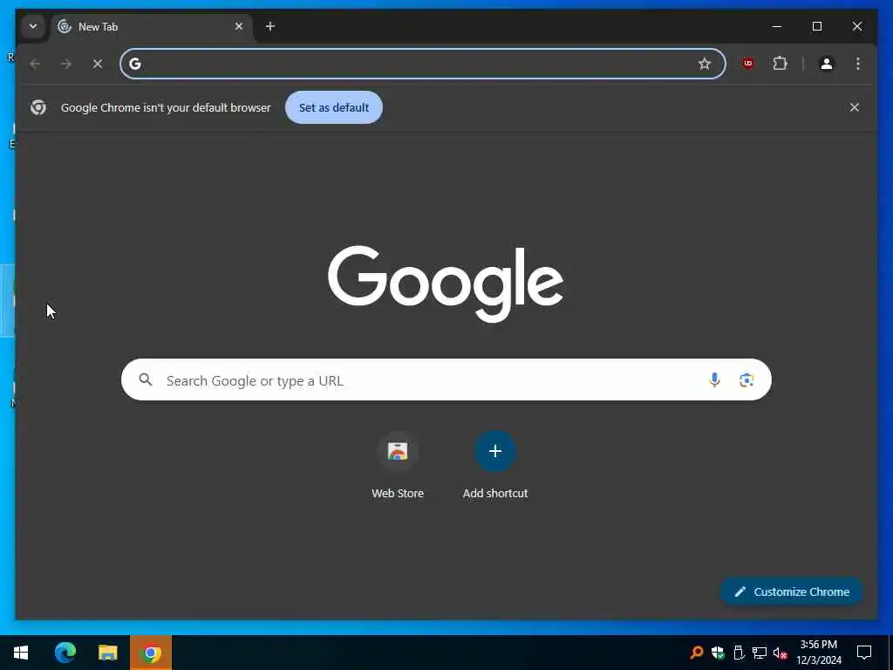Screen dimensions: 893x670
Task: Stop loading the page
Action: pos(98,64)
